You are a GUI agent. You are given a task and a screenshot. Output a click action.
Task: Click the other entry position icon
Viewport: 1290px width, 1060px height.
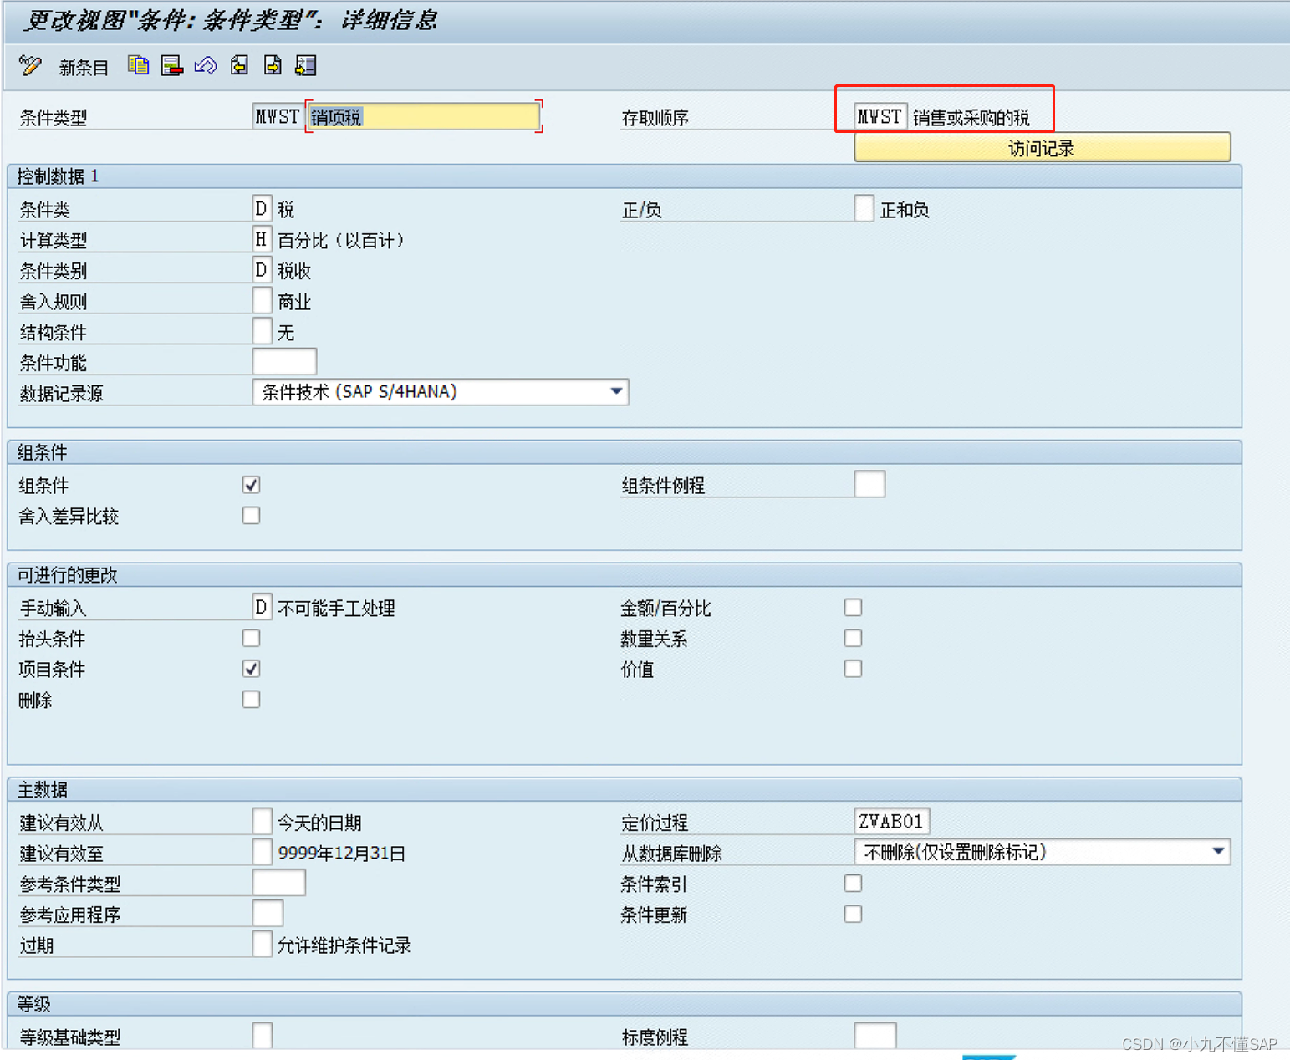click(306, 65)
